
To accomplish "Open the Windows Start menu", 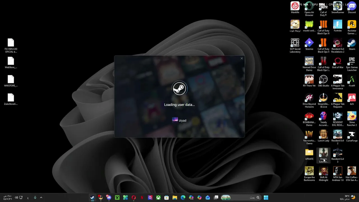I will click(266, 198).
